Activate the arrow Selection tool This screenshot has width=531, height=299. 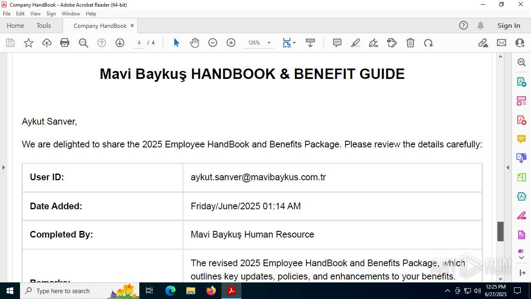point(176,43)
